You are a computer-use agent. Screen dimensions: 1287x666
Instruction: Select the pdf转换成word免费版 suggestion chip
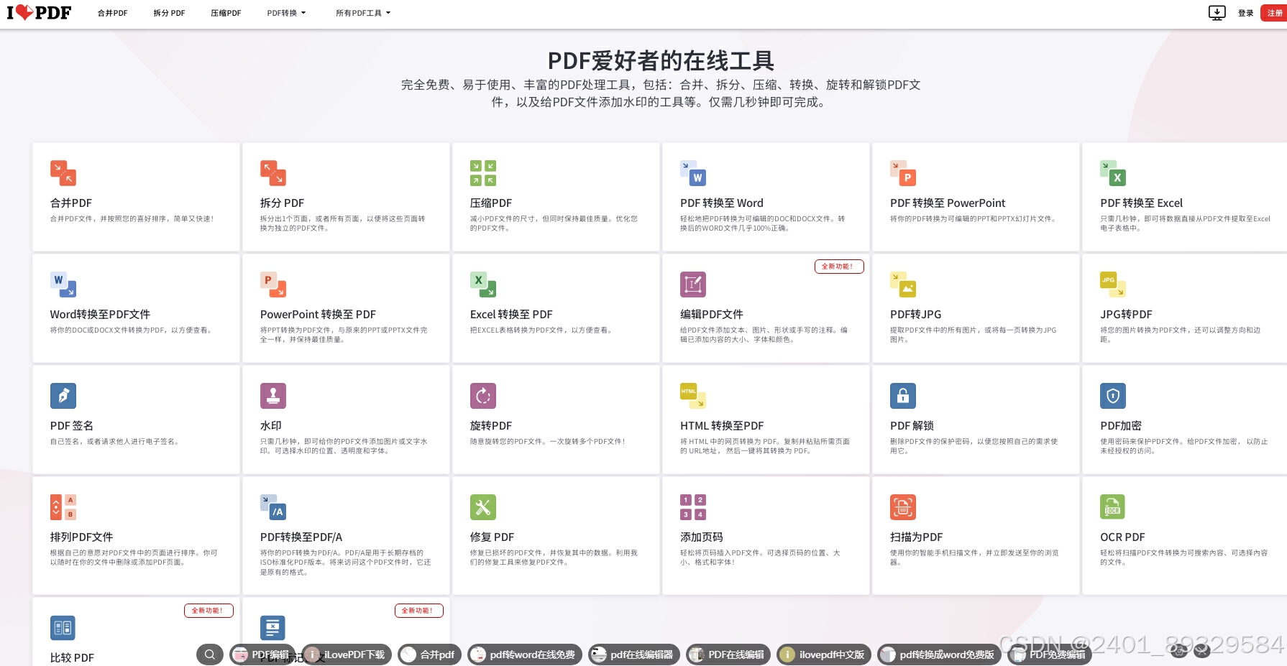pos(939,655)
